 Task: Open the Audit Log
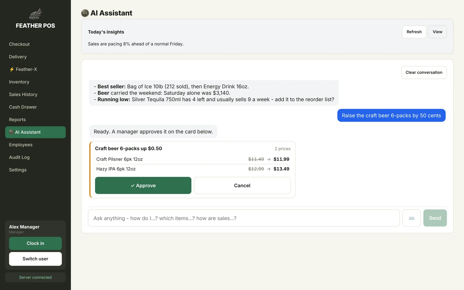pos(35,157)
